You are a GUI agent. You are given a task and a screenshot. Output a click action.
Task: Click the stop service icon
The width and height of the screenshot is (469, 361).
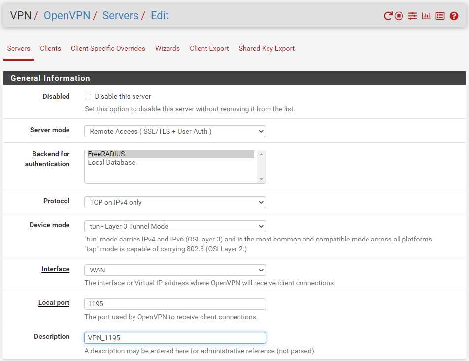pos(399,16)
